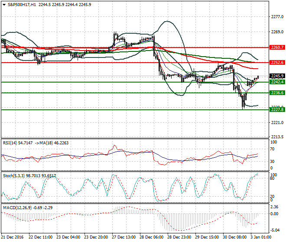Click the MACD scale value 0.00
Image resolution: width=286 pixels, height=242 pixels.
[x=274, y=214]
